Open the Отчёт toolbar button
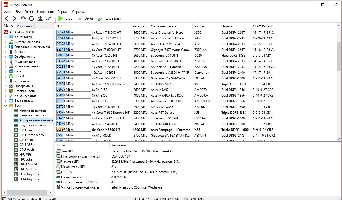This screenshot has height=200, width=342. pos(85,19)
